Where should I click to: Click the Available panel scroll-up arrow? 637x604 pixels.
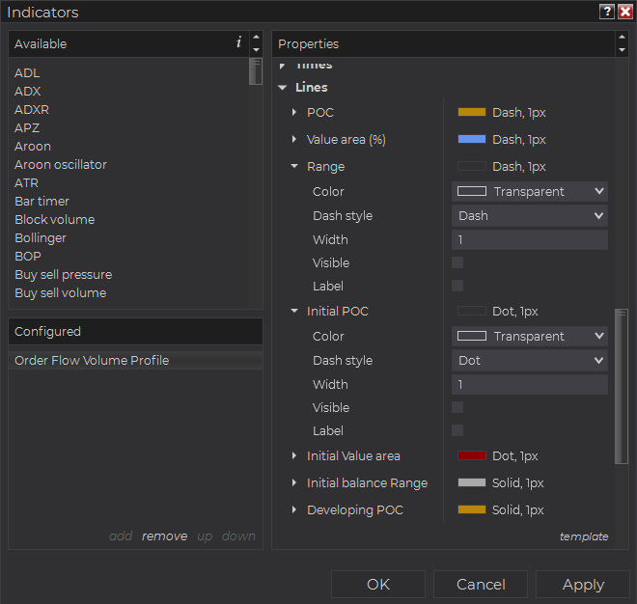(x=256, y=38)
